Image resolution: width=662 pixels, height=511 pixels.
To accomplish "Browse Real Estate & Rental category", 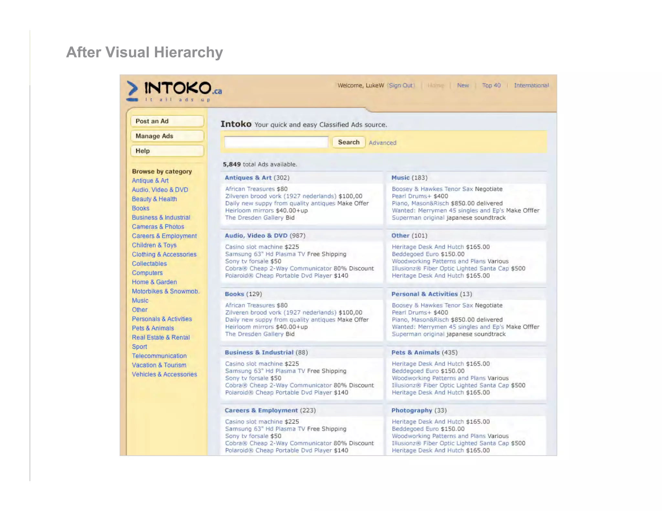I will [x=161, y=337].
